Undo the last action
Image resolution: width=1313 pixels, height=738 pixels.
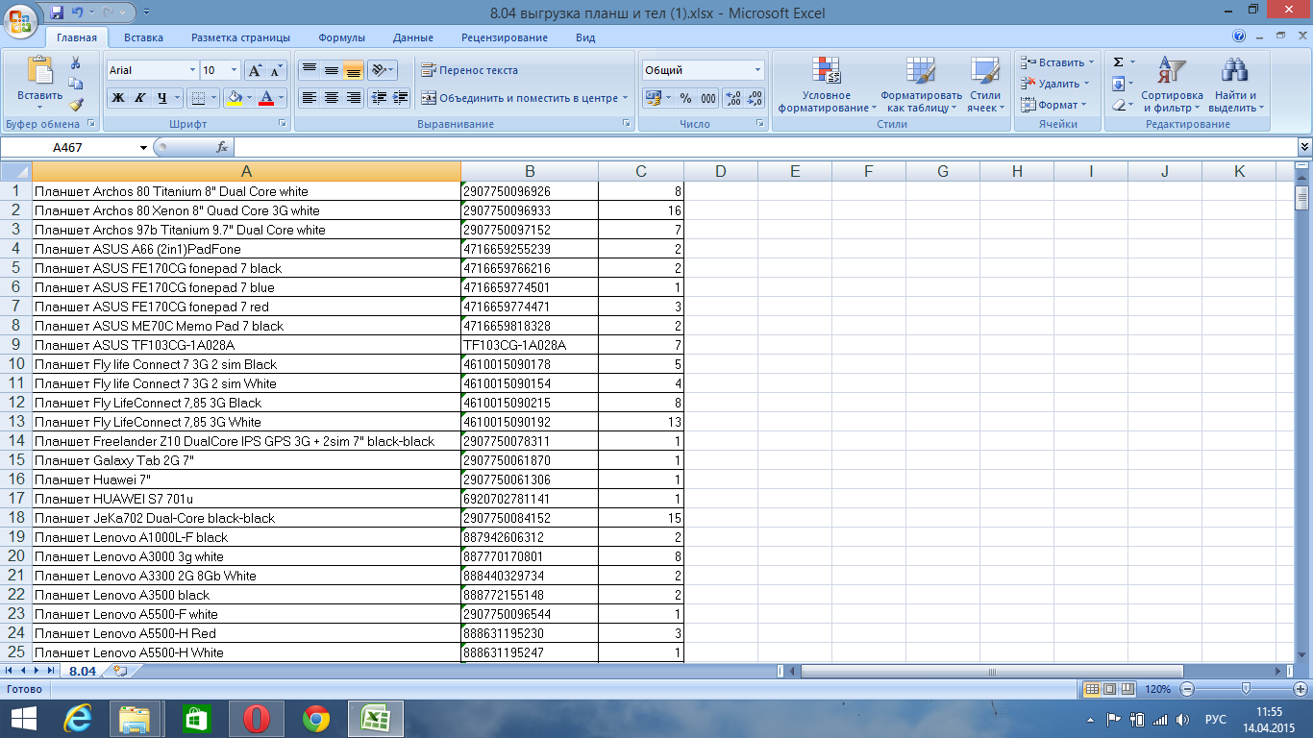[x=78, y=12]
